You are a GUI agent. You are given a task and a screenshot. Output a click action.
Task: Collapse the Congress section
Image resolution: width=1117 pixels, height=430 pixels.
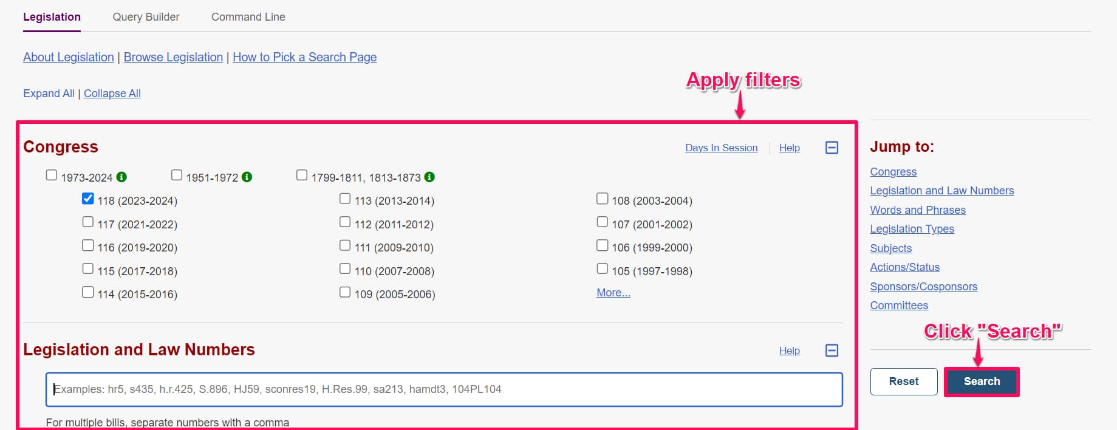coord(832,148)
